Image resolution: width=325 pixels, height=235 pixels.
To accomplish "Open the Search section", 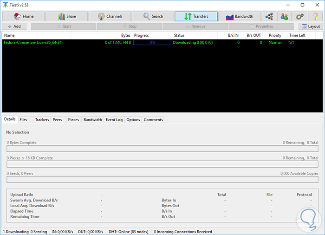I will point(153,16).
